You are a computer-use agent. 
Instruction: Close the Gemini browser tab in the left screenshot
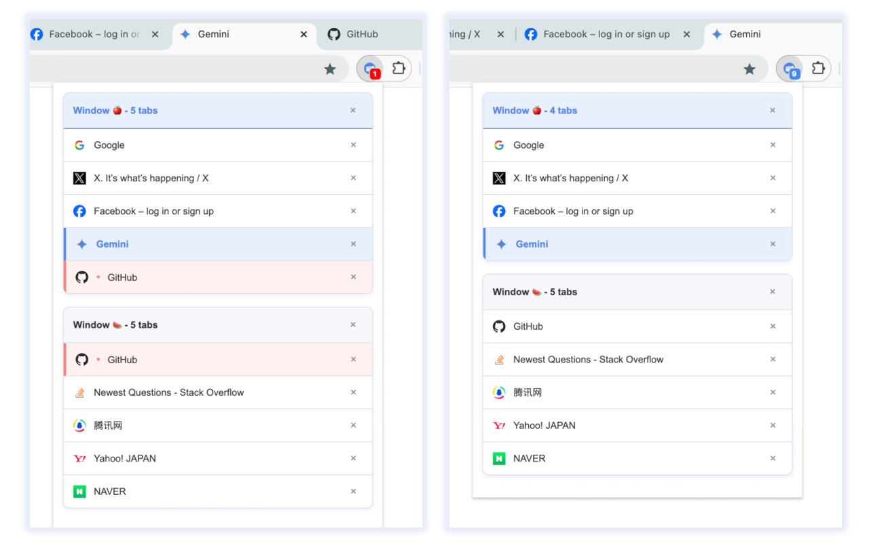[x=303, y=34]
